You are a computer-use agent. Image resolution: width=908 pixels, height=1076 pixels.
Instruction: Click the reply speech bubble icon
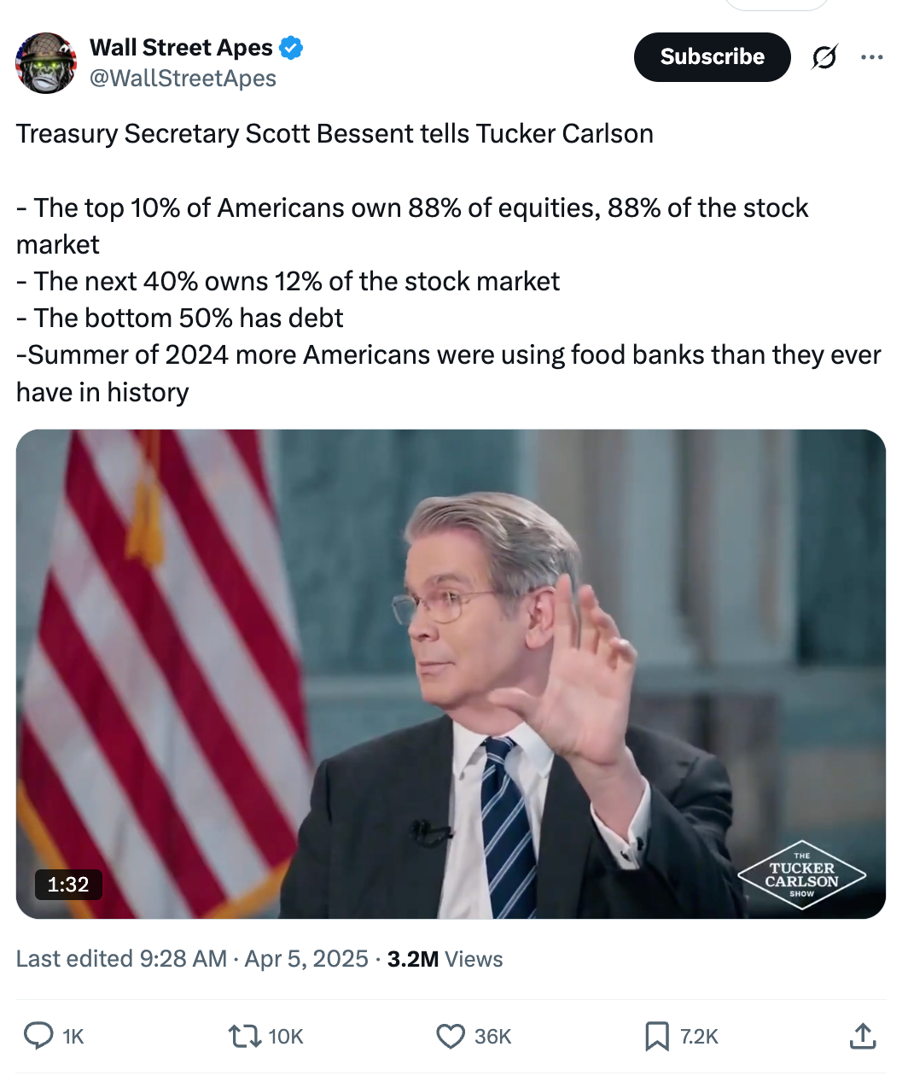click(x=38, y=1036)
